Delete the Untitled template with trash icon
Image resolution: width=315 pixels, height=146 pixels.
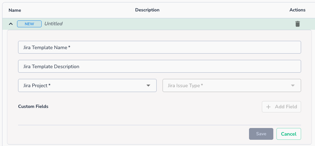click(297, 24)
